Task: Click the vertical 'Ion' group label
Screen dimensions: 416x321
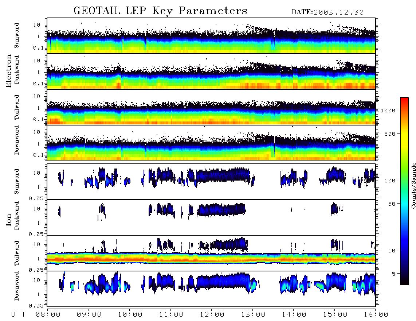Action: coord(9,220)
